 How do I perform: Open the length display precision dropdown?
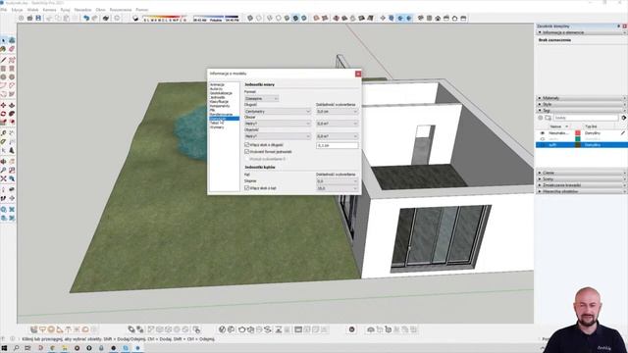click(338, 111)
